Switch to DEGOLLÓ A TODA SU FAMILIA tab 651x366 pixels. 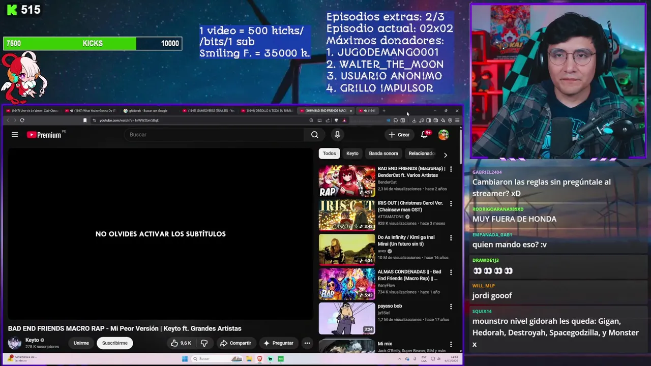pyautogui.click(x=267, y=111)
